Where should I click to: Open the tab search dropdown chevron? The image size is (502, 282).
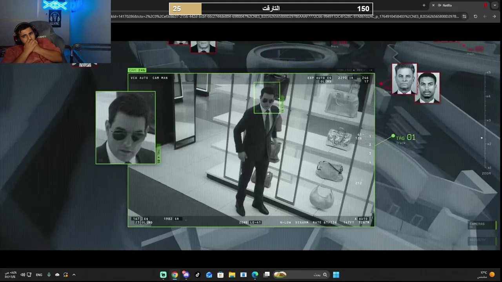495,5
